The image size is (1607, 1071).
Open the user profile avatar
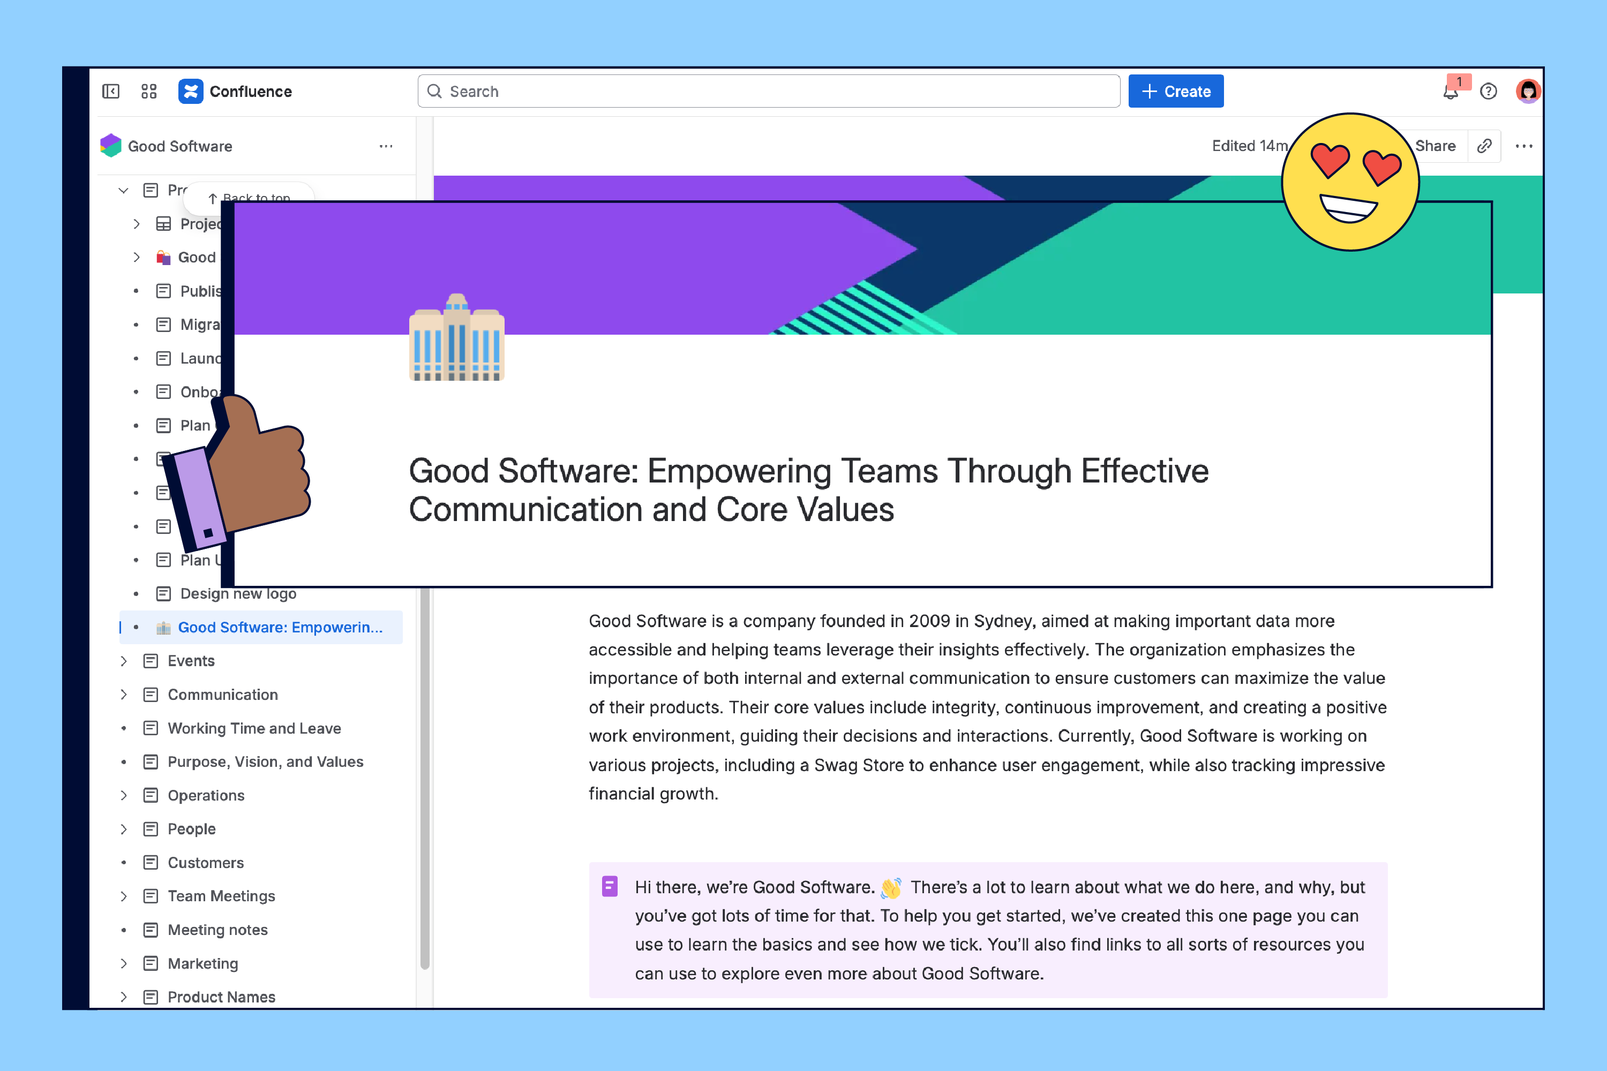1528,92
